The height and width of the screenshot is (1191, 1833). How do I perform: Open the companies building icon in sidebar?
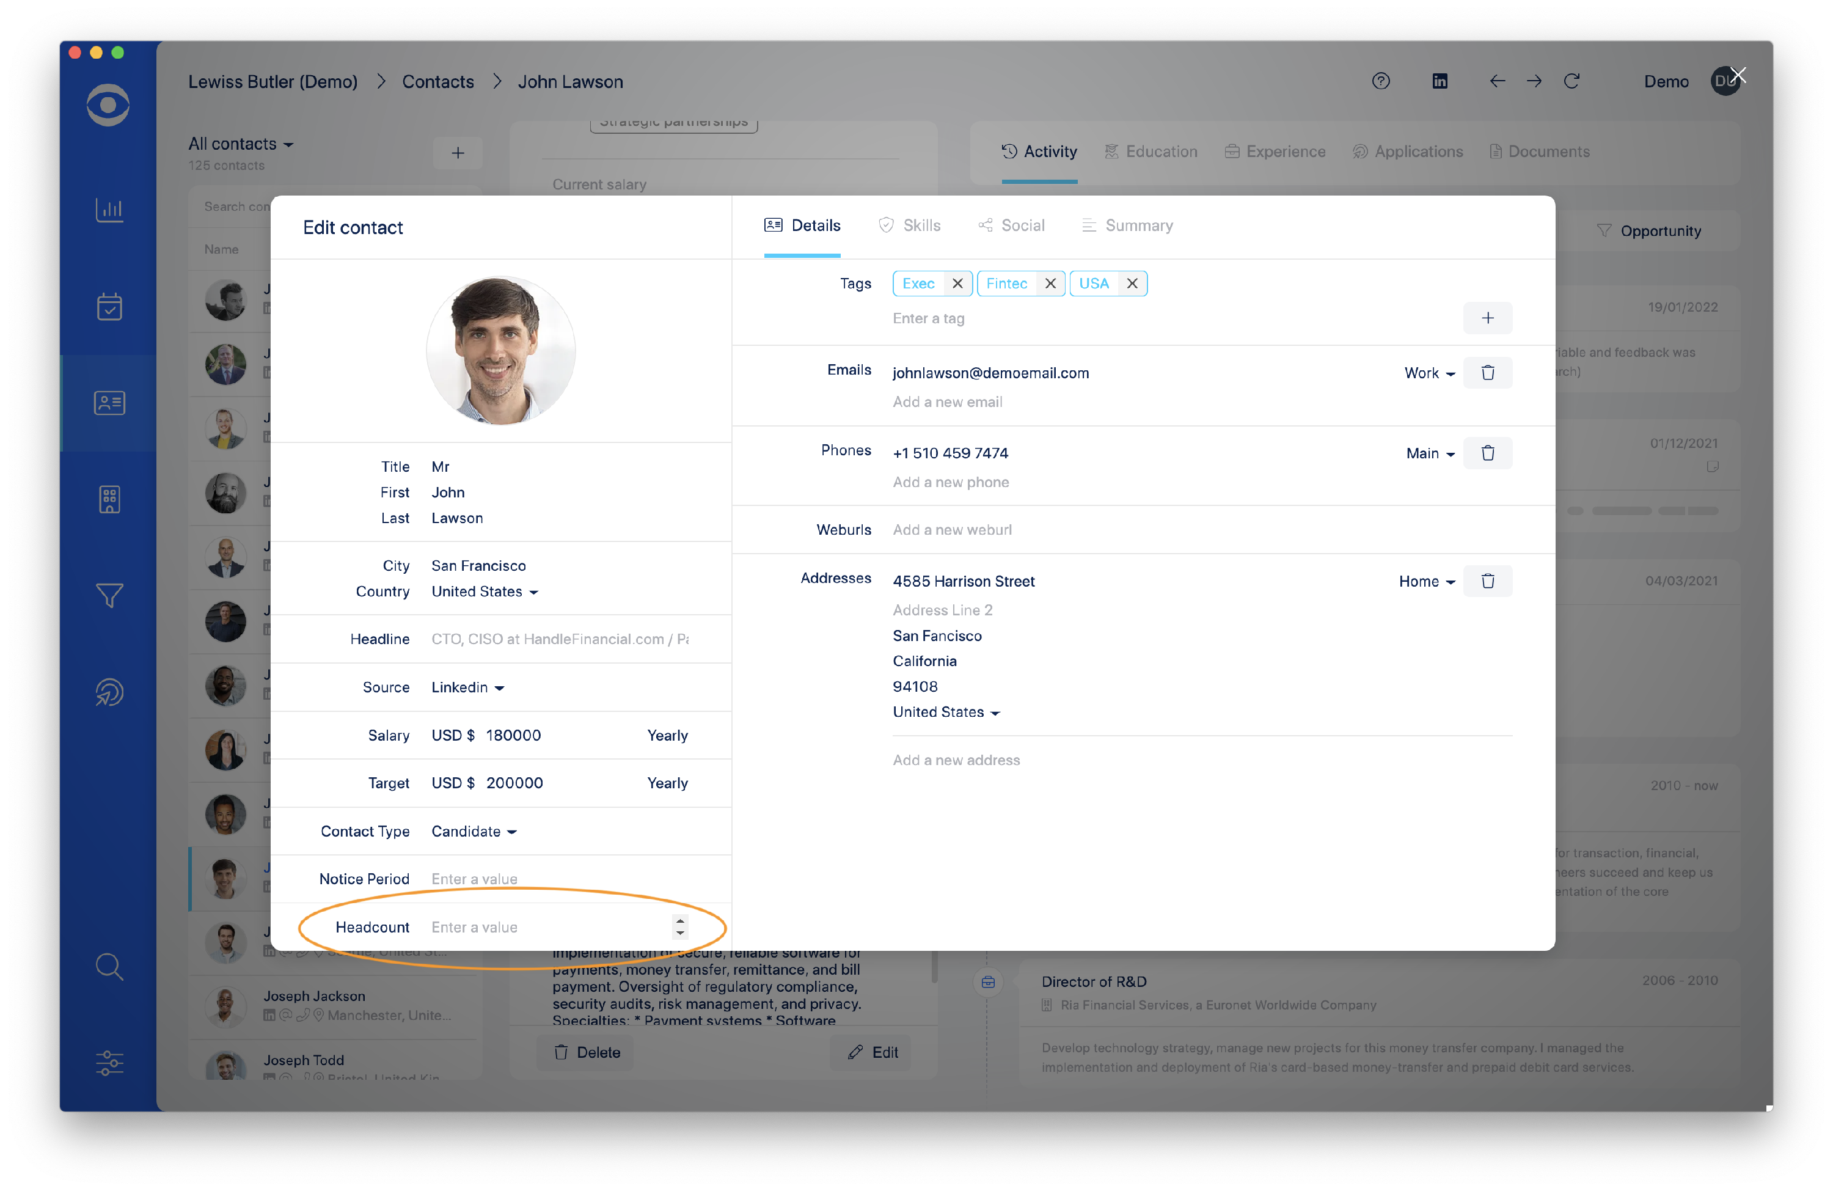pyautogui.click(x=109, y=499)
